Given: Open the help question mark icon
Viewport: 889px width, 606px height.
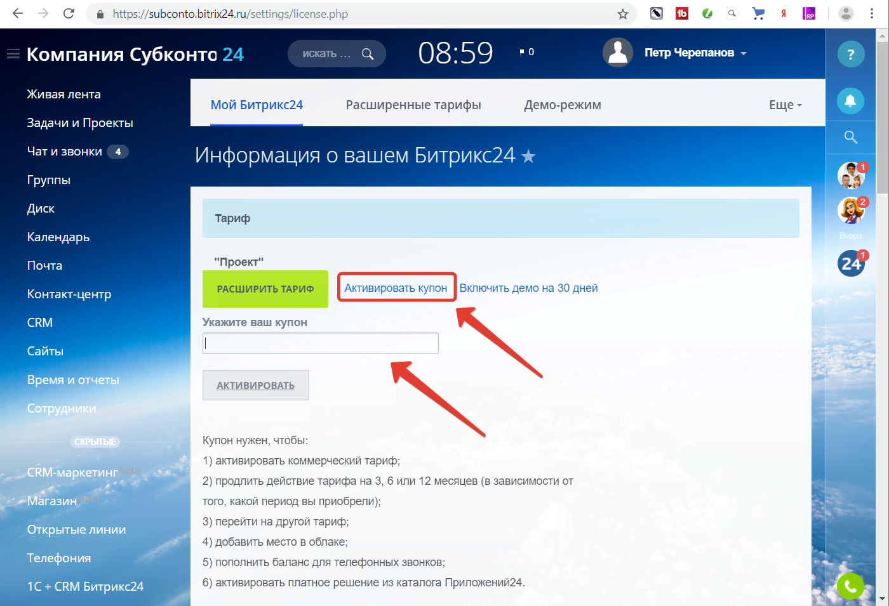Looking at the screenshot, I should [851, 54].
